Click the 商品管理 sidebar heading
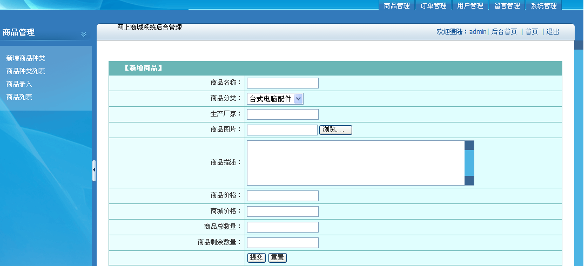585x266 pixels. (x=19, y=32)
